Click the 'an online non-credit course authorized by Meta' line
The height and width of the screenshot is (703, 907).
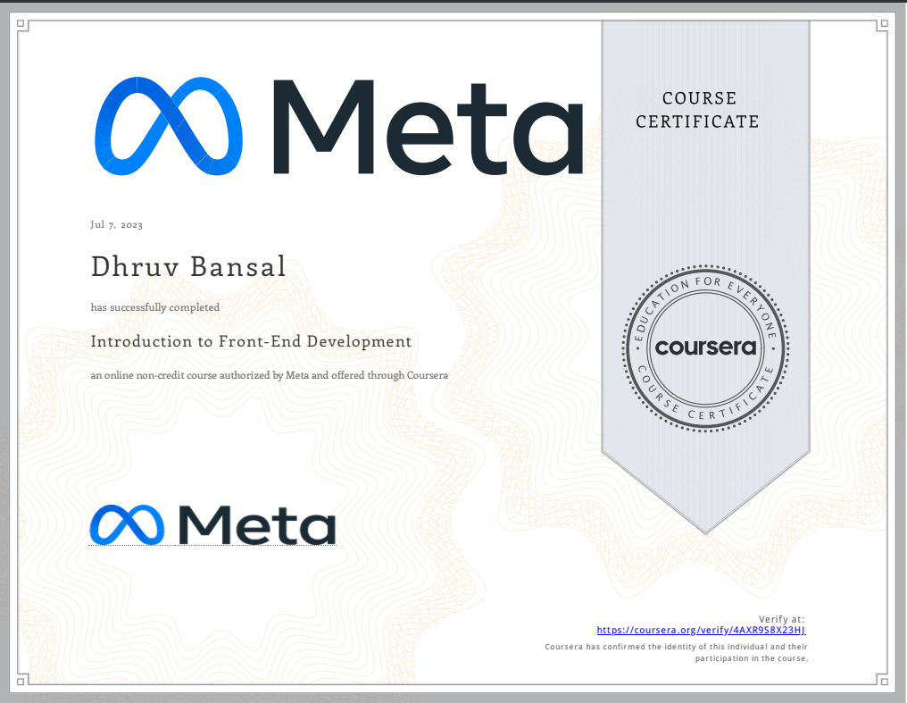coord(269,375)
